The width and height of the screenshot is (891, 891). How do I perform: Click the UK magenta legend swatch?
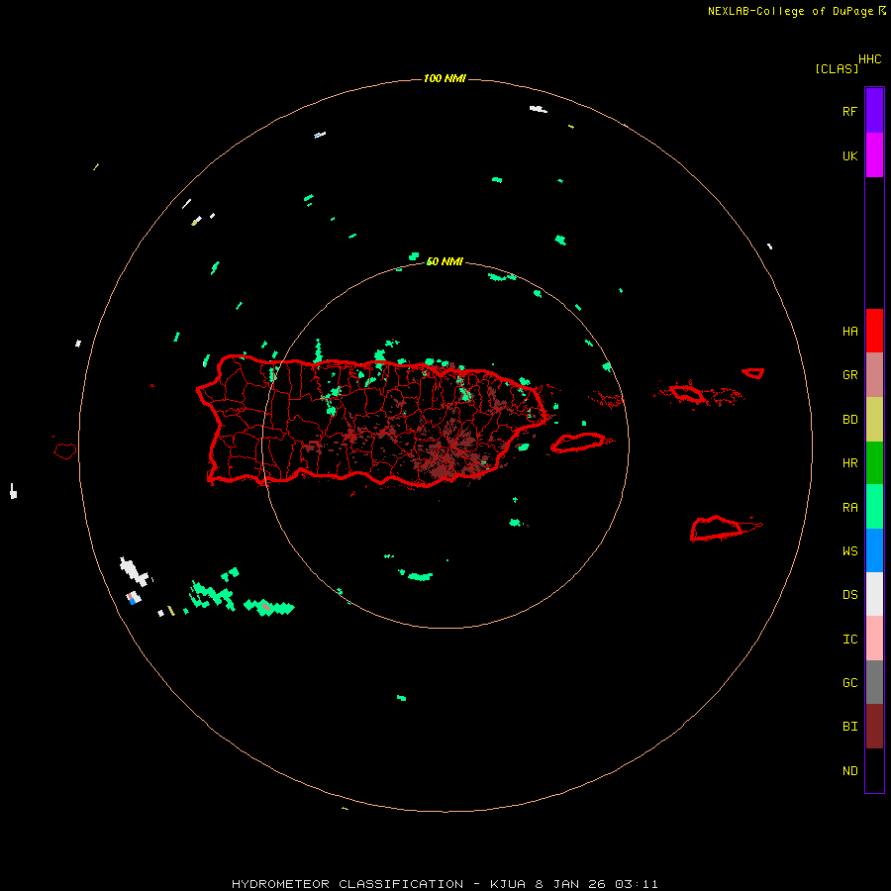click(874, 155)
